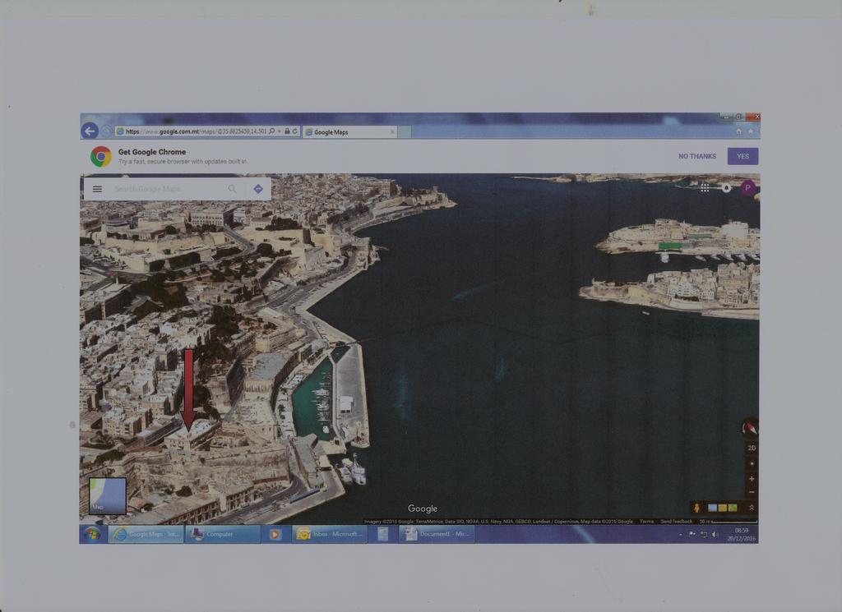Select the Google Maps browser tab
The image size is (842, 612).
(x=349, y=132)
